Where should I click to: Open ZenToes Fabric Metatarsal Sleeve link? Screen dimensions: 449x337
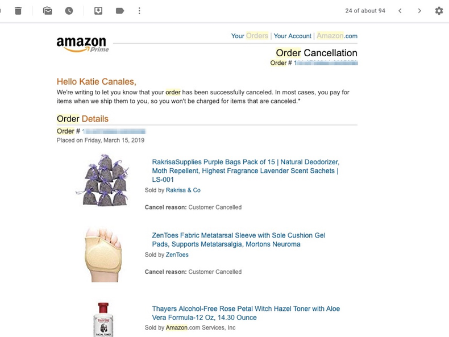[238, 240]
